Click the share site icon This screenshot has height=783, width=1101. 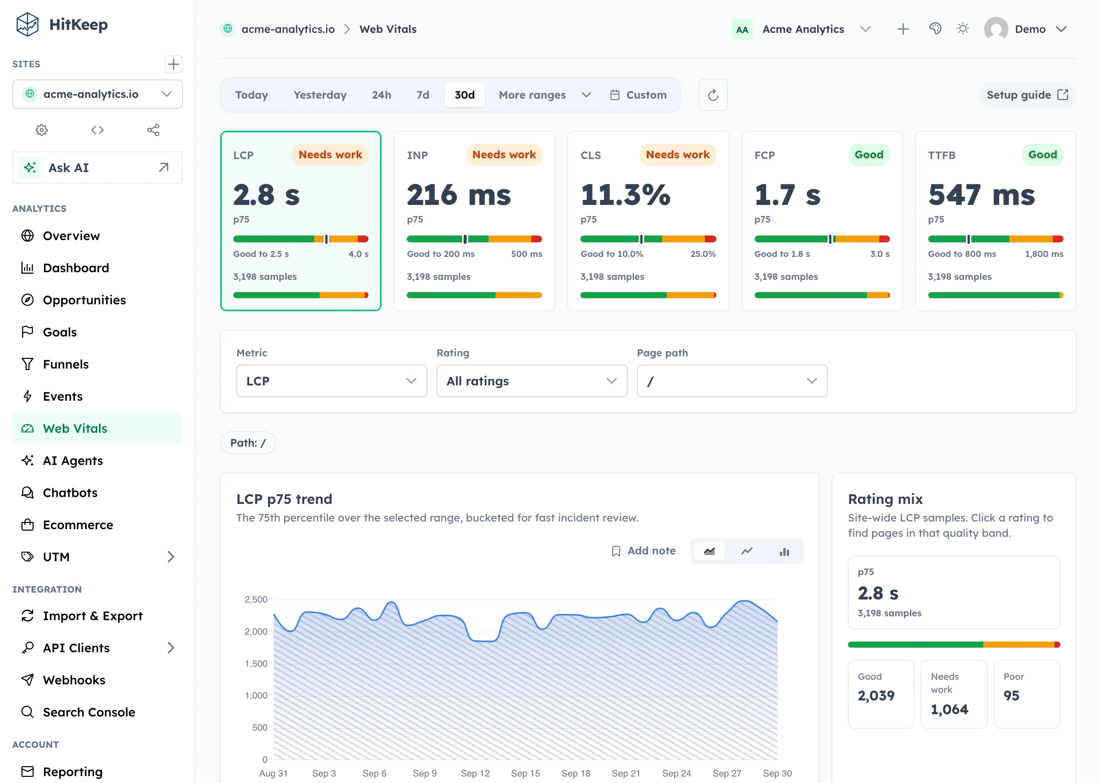tap(153, 130)
